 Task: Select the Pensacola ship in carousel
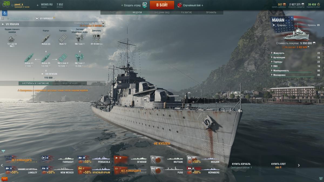coord(94,159)
